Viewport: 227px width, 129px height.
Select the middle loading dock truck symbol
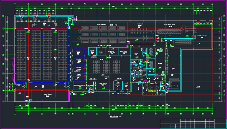[x=35, y=18]
